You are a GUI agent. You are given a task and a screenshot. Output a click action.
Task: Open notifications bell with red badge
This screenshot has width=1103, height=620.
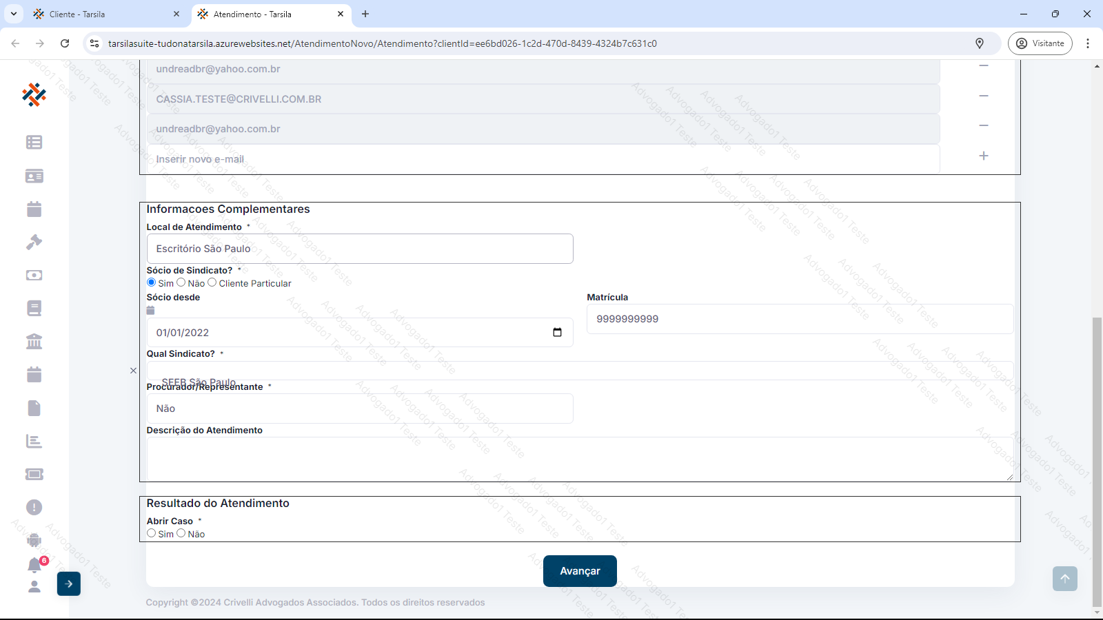[x=34, y=565]
